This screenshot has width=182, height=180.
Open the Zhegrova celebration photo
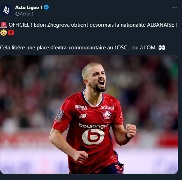coord(89,115)
